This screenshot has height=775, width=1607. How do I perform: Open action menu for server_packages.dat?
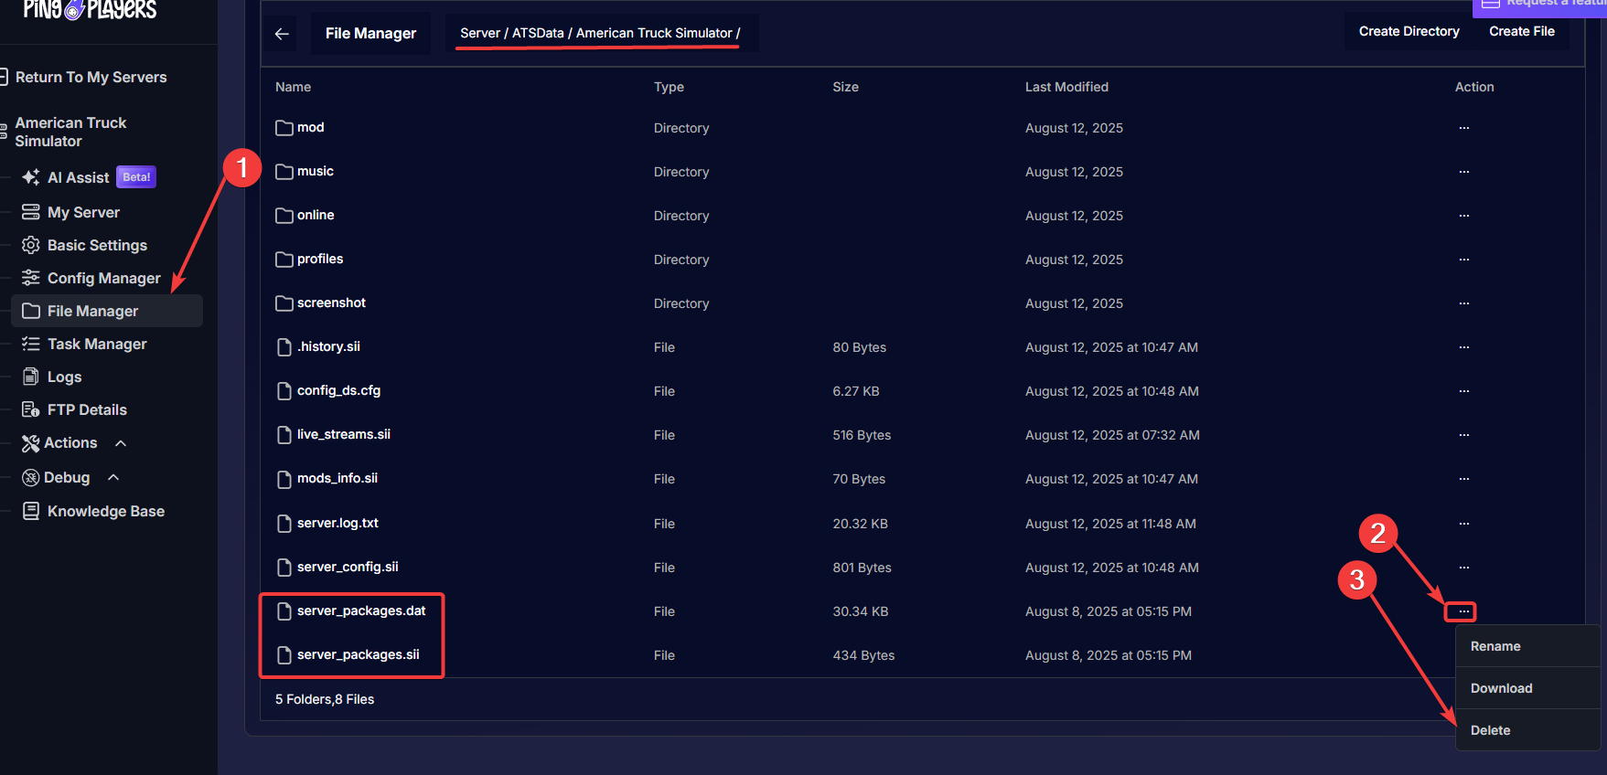pos(1464,611)
